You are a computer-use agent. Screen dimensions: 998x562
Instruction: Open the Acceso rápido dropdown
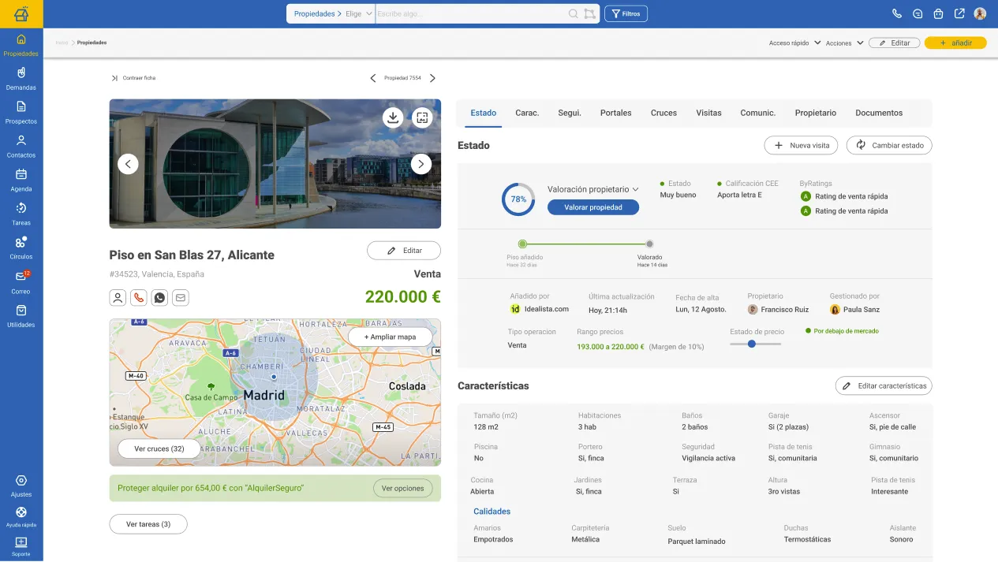794,43
